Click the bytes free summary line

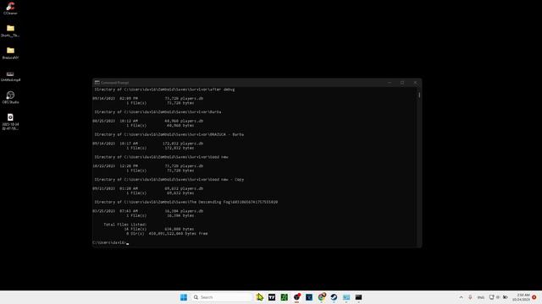click(167, 234)
